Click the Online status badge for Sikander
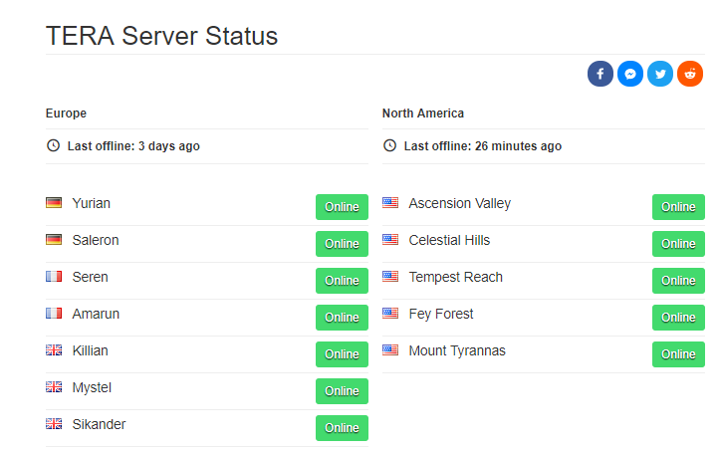 [x=342, y=428]
